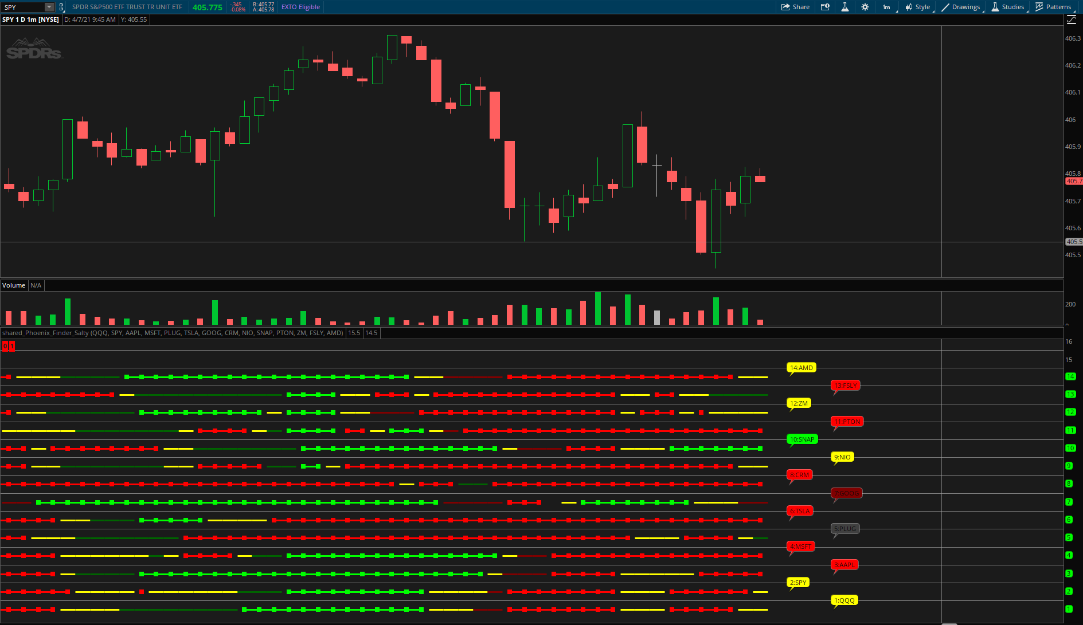Click the EXTO Eligible link
This screenshot has width=1083, height=625.
pos(300,7)
